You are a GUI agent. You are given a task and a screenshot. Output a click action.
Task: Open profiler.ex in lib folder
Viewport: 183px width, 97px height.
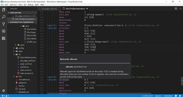pos(24,67)
